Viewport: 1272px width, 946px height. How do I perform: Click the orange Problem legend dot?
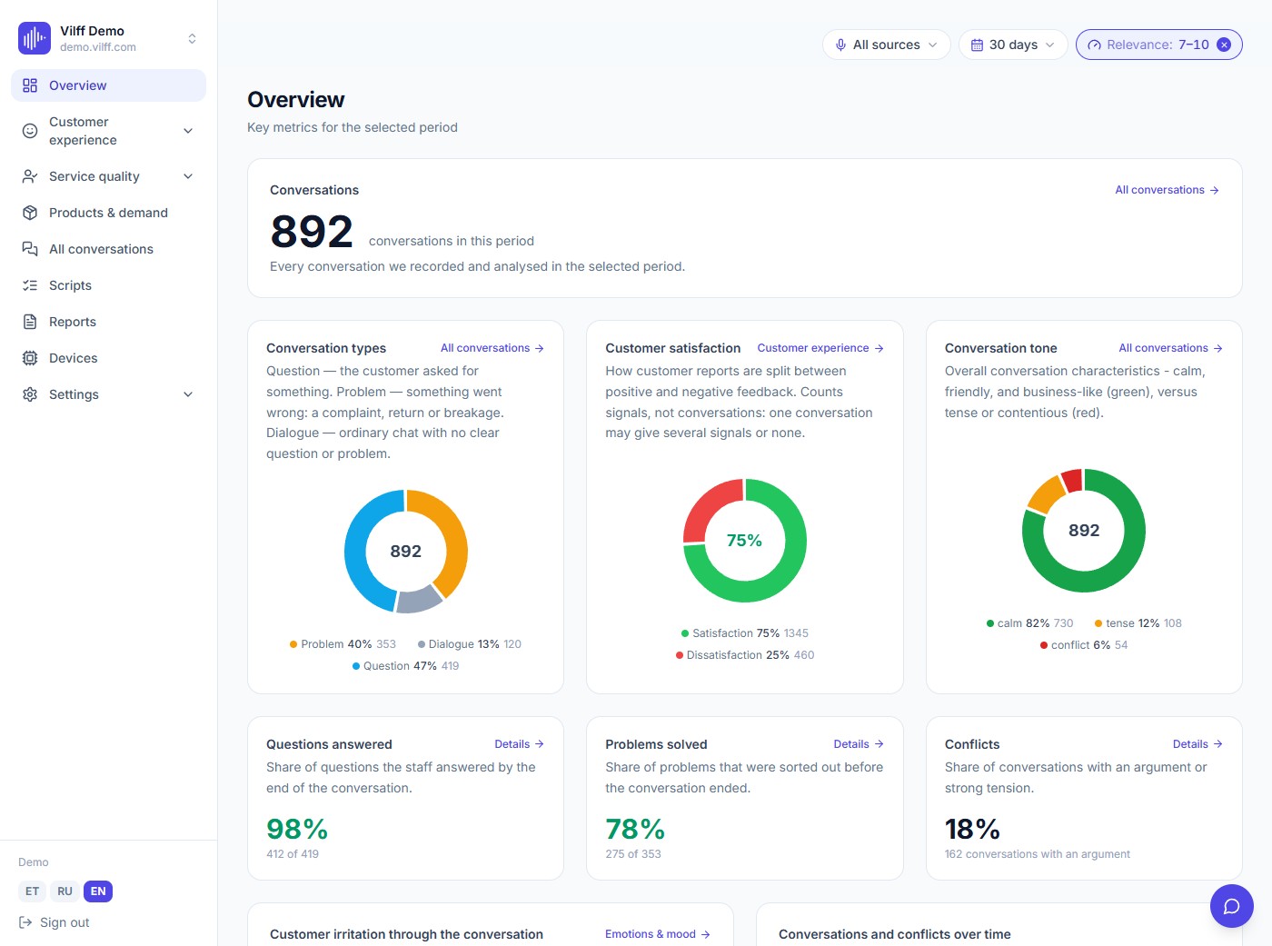pos(293,644)
